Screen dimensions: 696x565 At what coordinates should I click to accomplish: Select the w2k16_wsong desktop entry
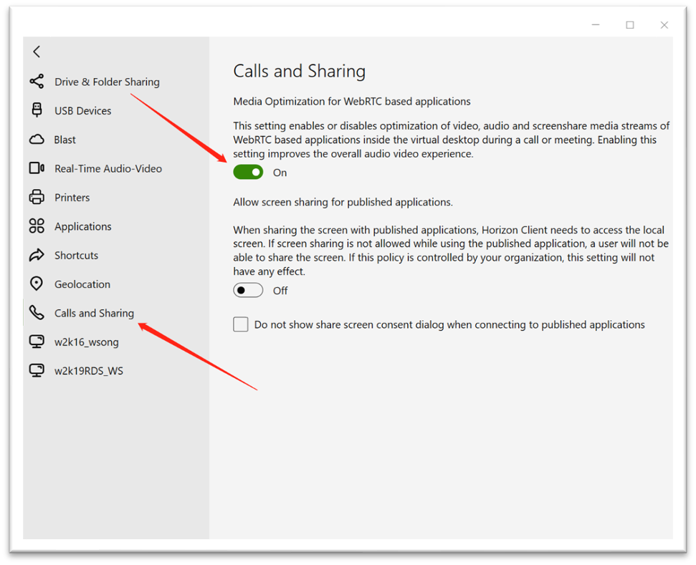tap(87, 342)
